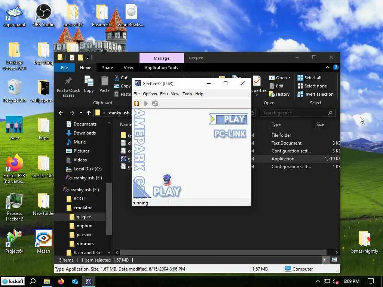Click the Paste button in Explorer ribbon
The image size is (383, 287).
(104, 84)
